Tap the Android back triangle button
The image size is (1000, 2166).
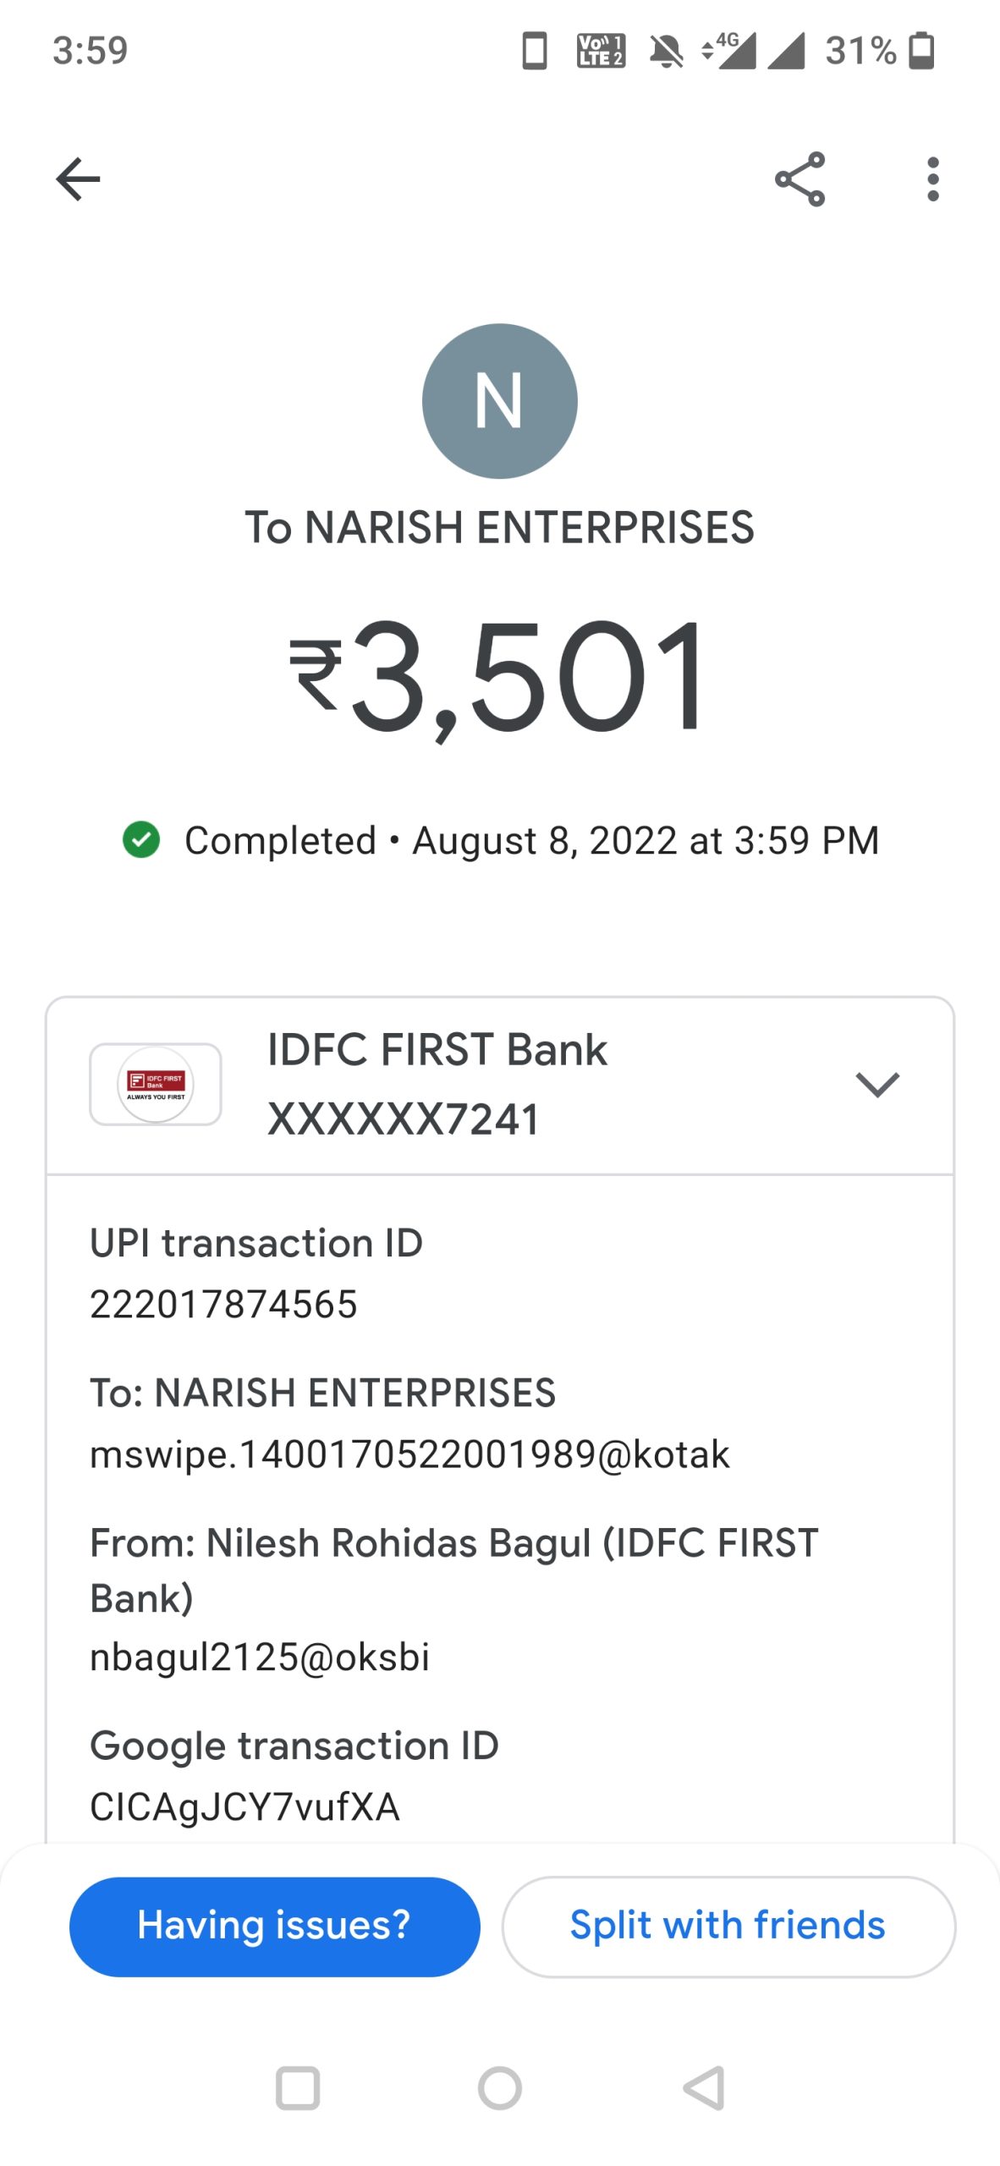point(704,2088)
